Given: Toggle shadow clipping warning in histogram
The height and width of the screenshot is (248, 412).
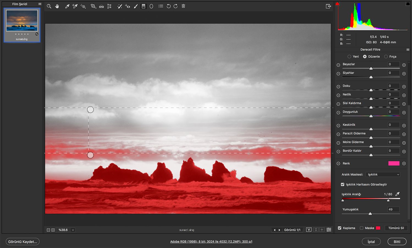Looking at the screenshot, I should coord(337,4).
